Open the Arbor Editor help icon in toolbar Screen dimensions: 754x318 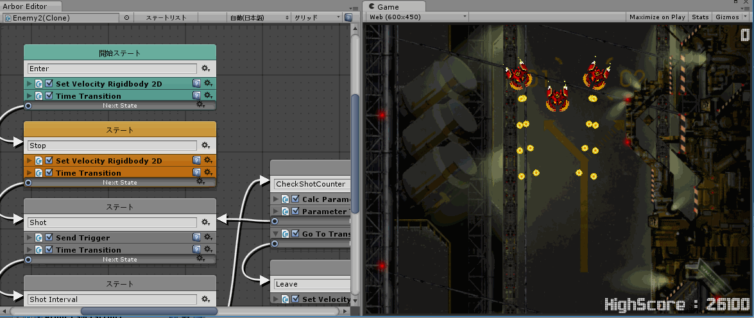(348, 17)
